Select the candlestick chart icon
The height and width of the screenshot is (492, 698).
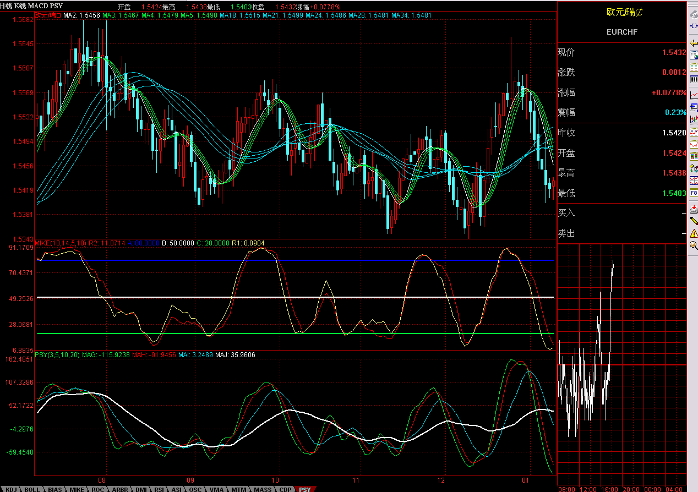(694, 119)
